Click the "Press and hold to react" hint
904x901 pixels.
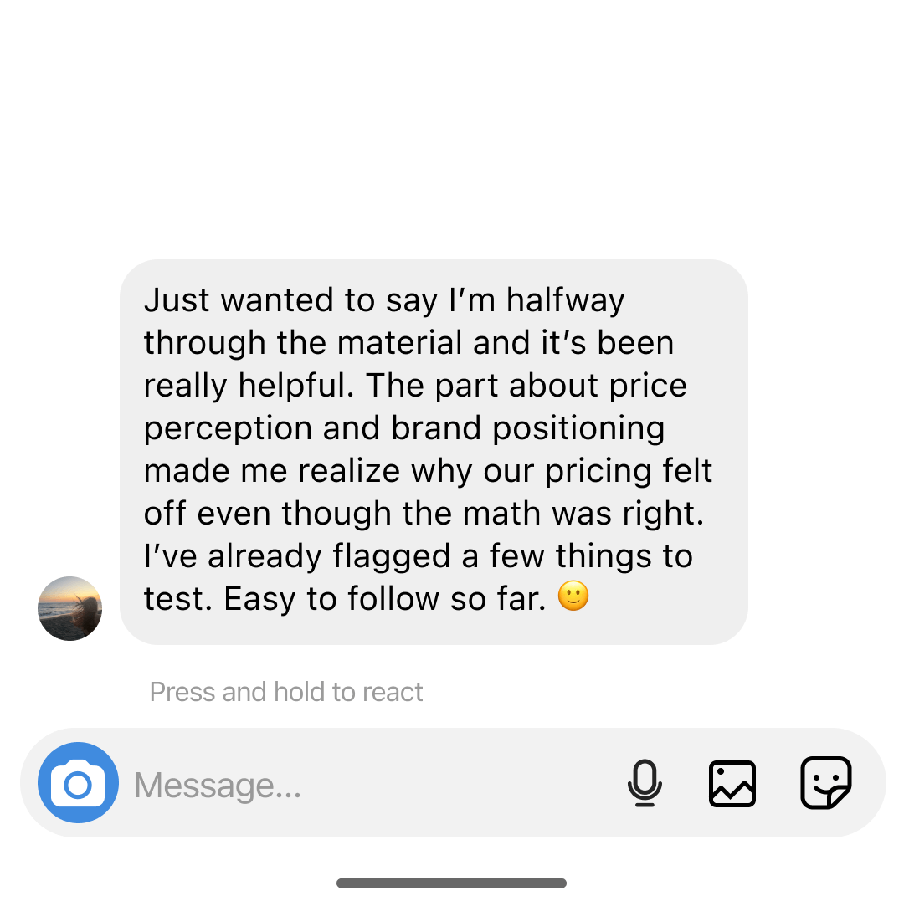pos(286,692)
